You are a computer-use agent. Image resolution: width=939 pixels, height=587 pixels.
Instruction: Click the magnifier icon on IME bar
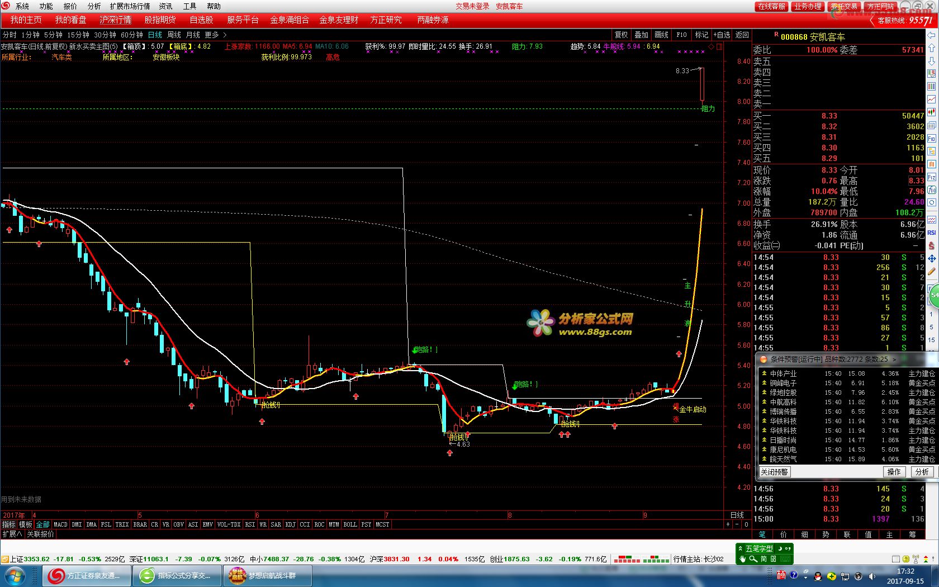(753, 559)
